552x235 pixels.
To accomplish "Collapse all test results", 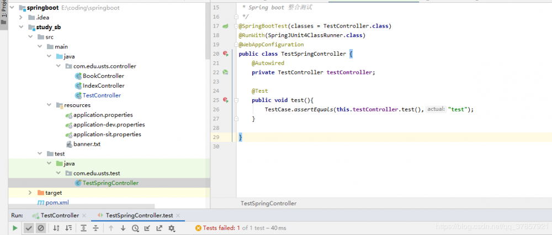I will tap(95, 228).
